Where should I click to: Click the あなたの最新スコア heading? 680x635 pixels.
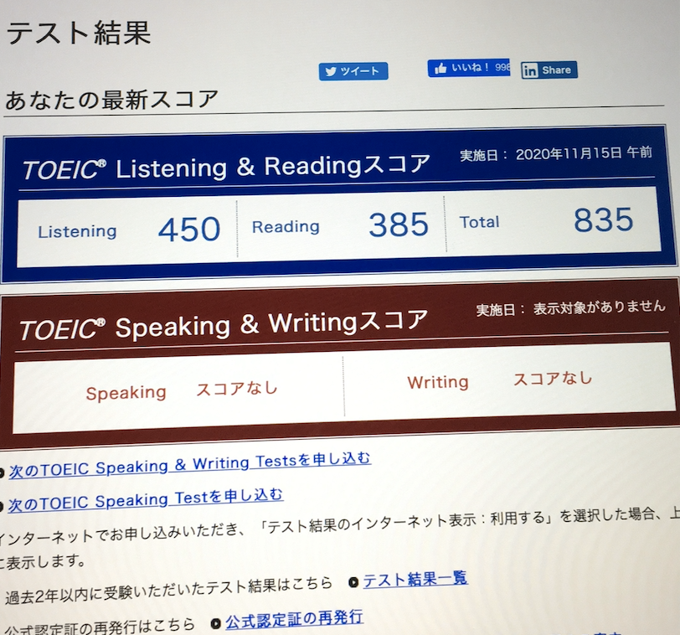111,101
